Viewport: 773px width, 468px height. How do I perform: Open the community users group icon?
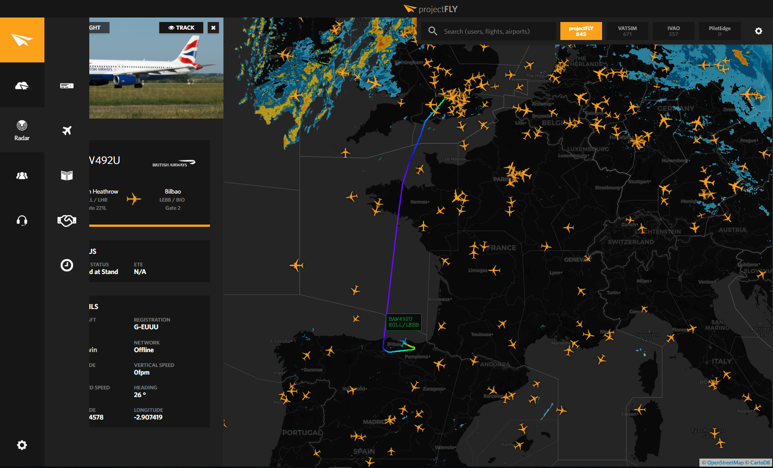(x=22, y=176)
